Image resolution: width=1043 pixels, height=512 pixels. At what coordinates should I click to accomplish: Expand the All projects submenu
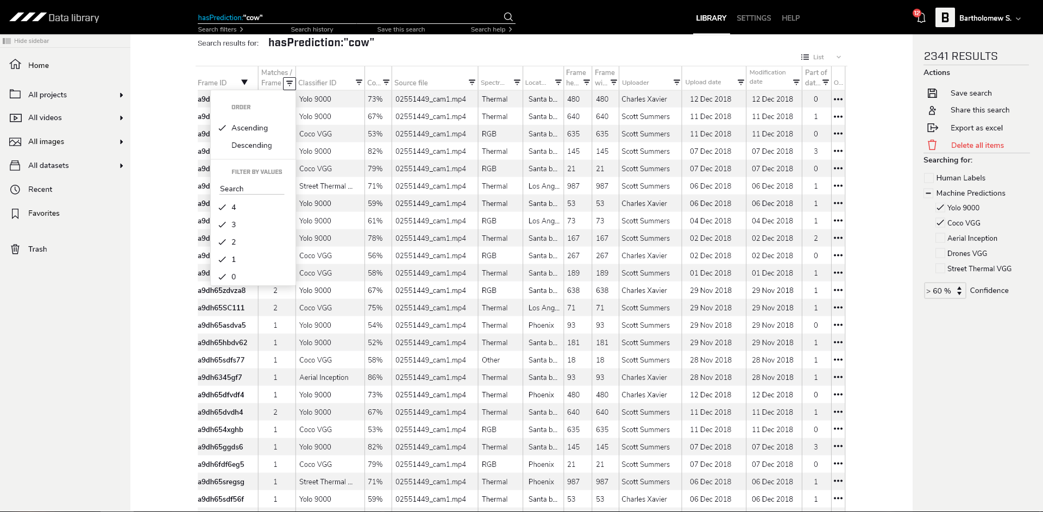[x=121, y=95]
